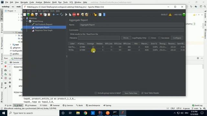Open the JMeter Options menu
This screenshot has width=207, height=116.
coord(46,11)
